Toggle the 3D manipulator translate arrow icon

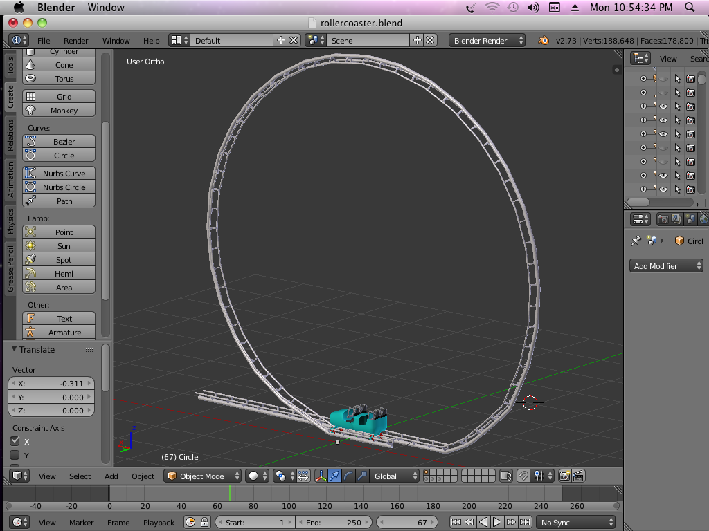click(x=335, y=476)
